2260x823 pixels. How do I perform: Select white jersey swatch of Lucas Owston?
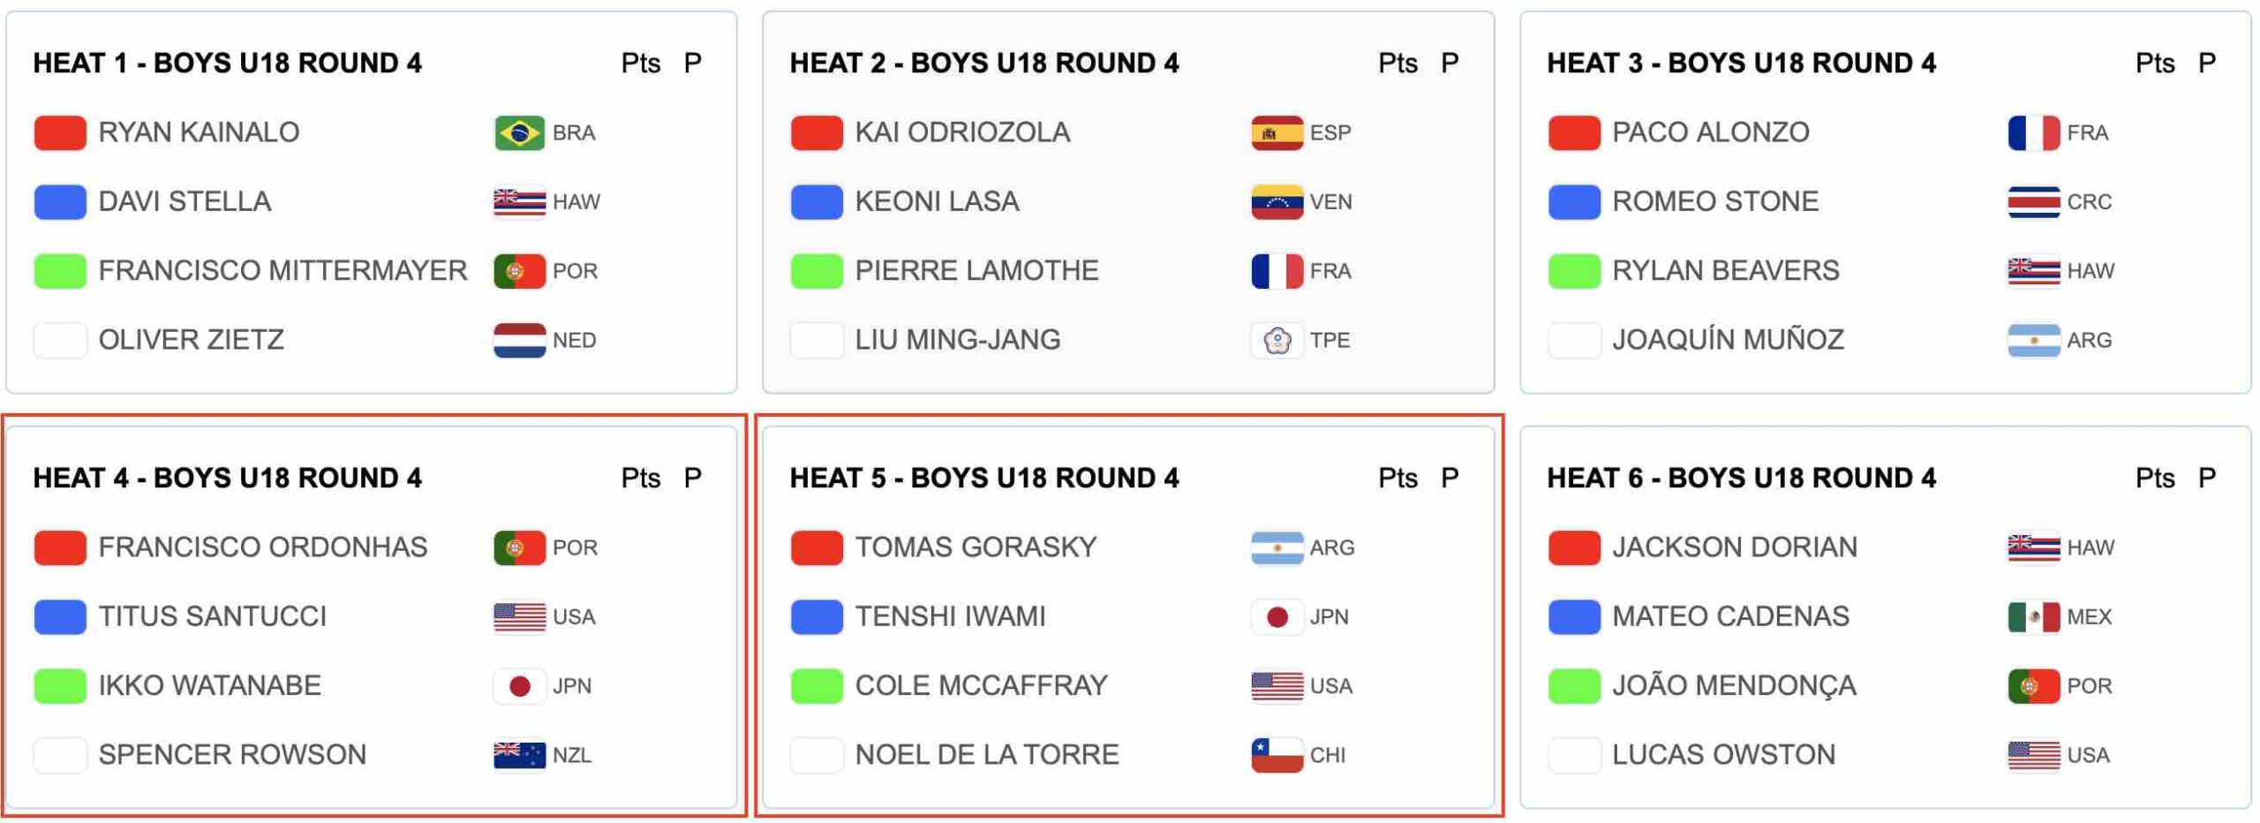tap(1574, 756)
